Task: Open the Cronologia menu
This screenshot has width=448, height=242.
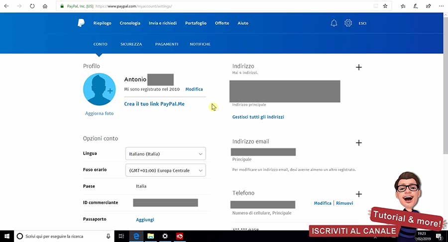Action: pos(130,23)
